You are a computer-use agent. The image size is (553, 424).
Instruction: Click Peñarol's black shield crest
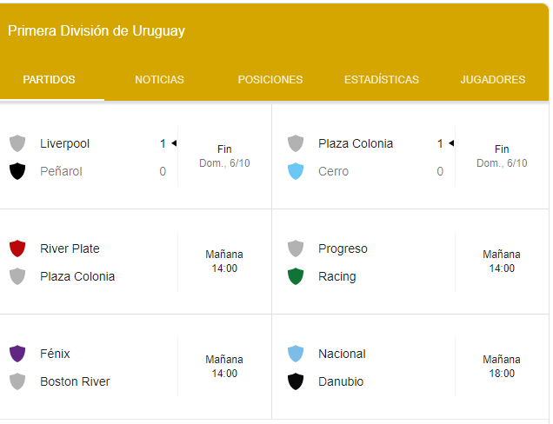pos(17,171)
